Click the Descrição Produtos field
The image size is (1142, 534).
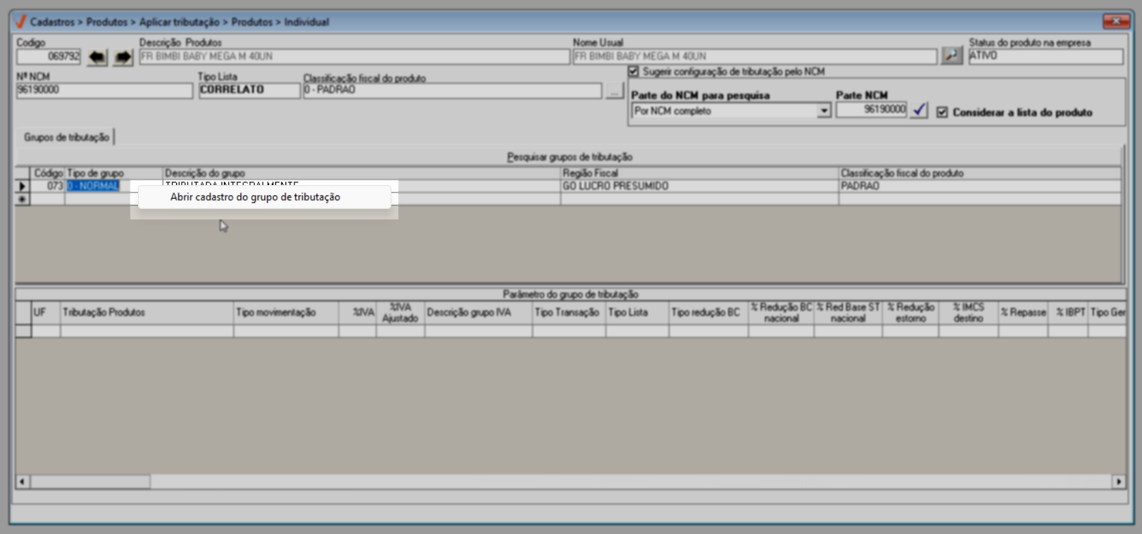click(x=354, y=57)
